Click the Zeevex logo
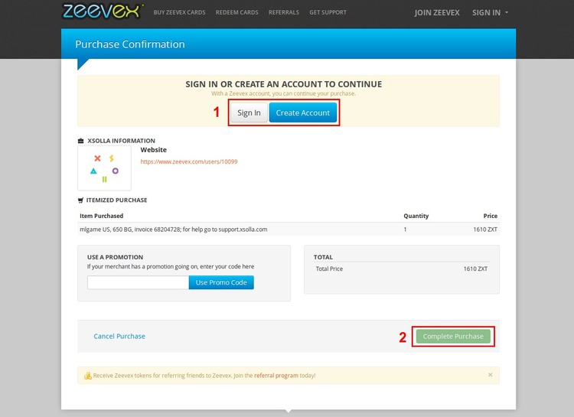Image resolution: width=574 pixels, height=417 pixels. pos(103,11)
